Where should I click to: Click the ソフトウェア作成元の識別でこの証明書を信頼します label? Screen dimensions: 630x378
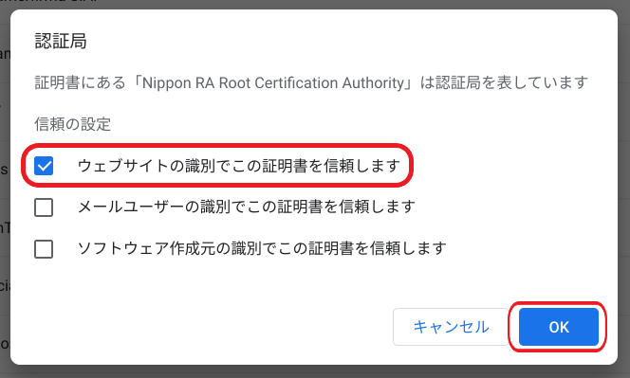[x=262, y=249]
